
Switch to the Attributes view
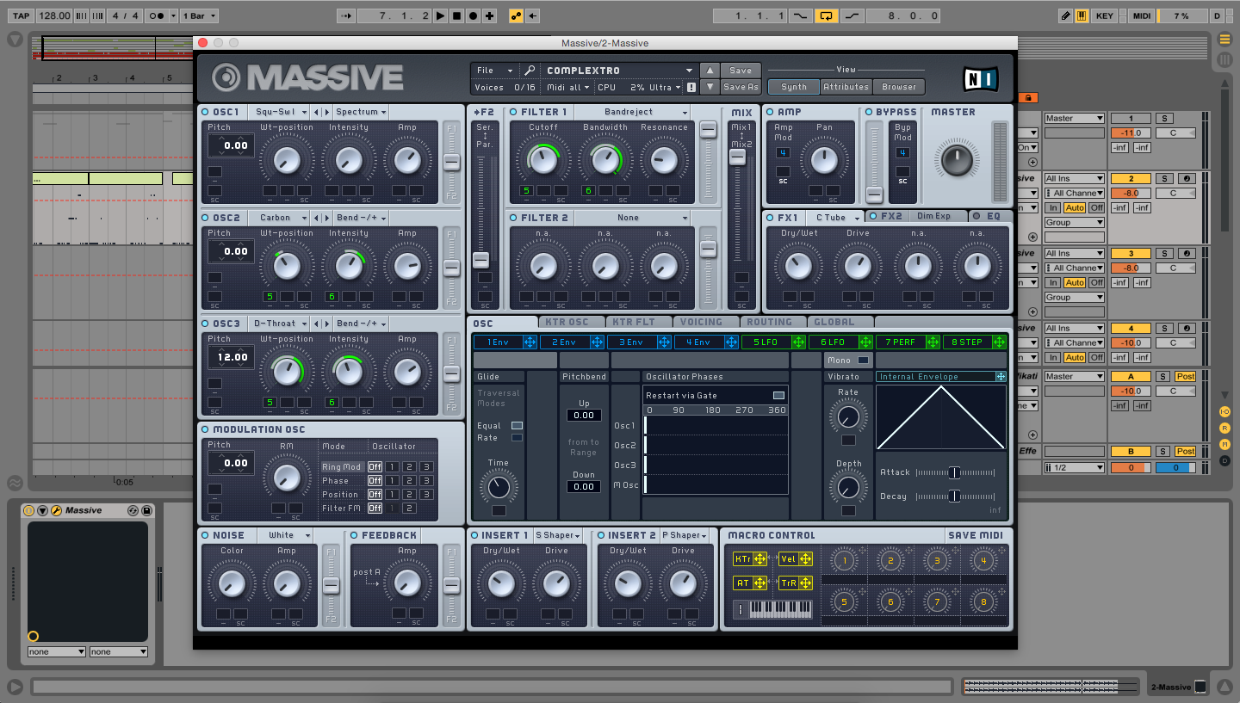[x=846, y=87]
